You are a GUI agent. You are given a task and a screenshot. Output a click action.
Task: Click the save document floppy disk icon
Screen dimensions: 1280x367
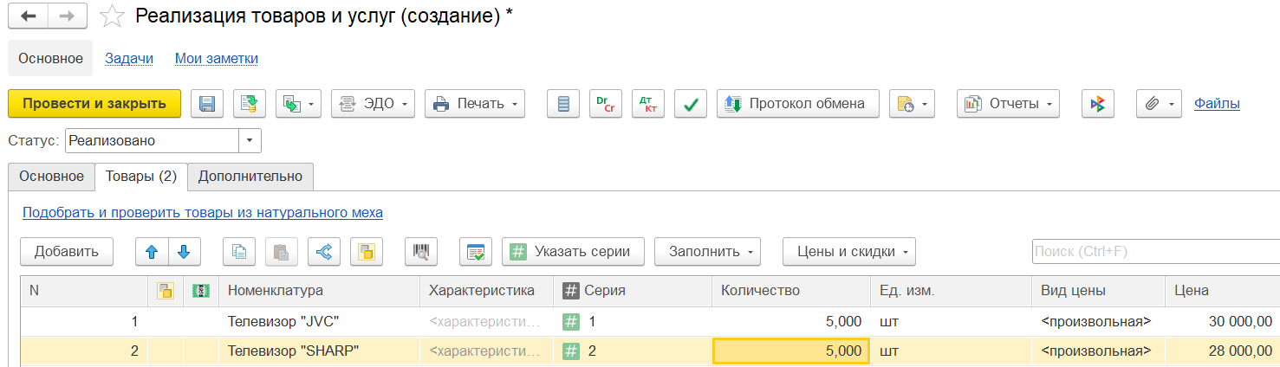coord(207,104)
